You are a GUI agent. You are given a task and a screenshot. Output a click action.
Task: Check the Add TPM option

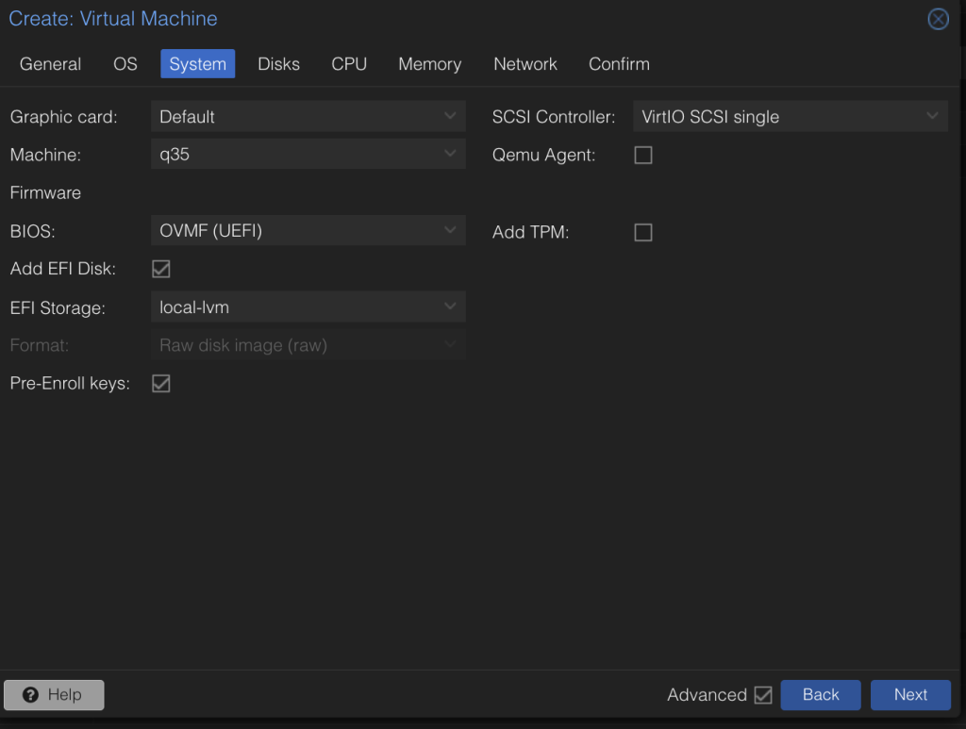(x=643, y=232)
